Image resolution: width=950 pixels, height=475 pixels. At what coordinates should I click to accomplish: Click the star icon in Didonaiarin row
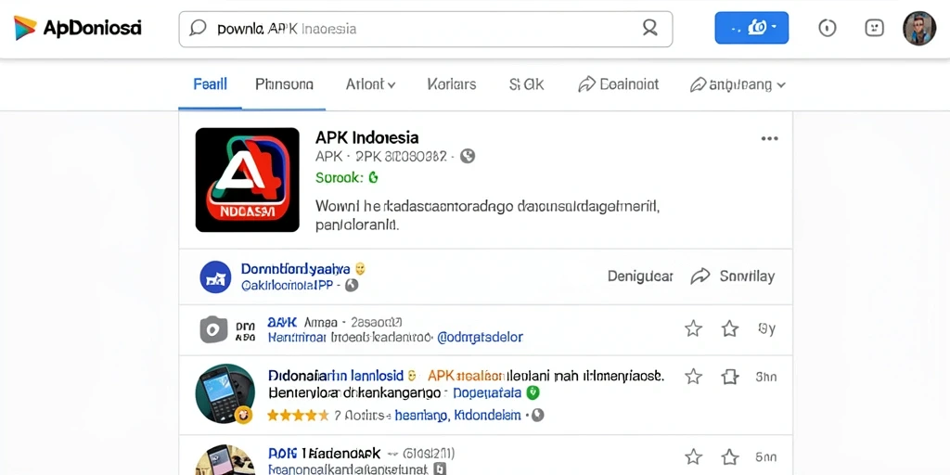pos(693,377)
